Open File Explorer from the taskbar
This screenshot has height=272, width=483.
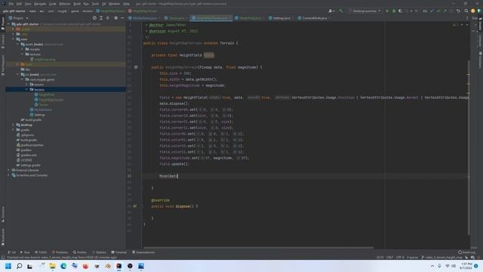(x=52, y=266)
